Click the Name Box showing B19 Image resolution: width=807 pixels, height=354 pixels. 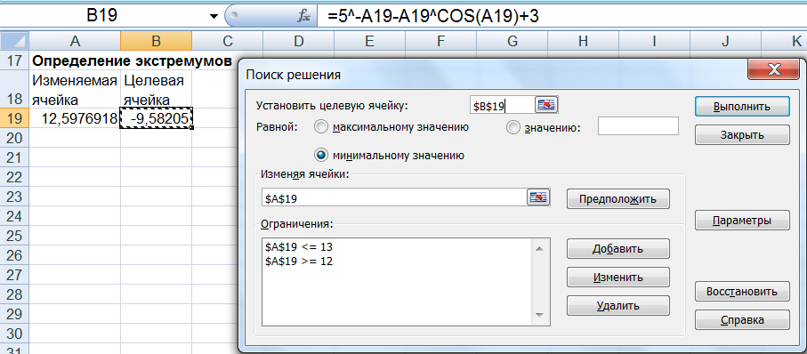103,16
